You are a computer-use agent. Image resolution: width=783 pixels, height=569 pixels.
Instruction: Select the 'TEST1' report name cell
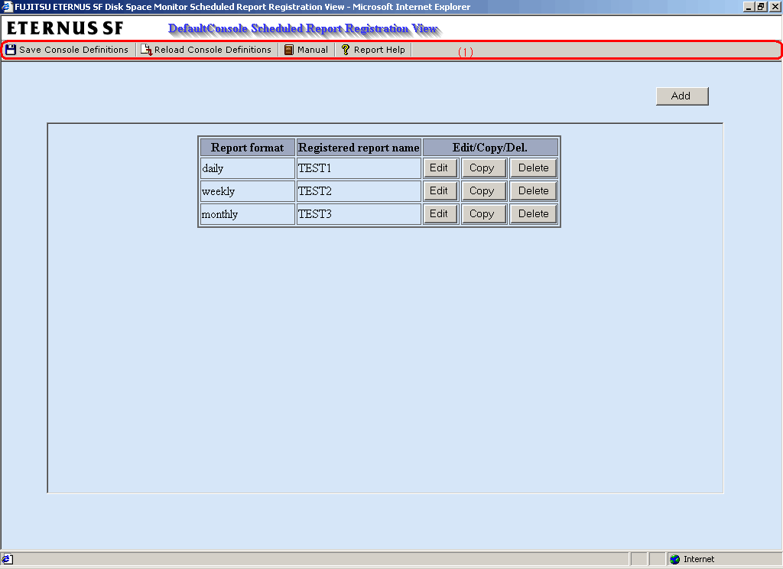(359, 168)
